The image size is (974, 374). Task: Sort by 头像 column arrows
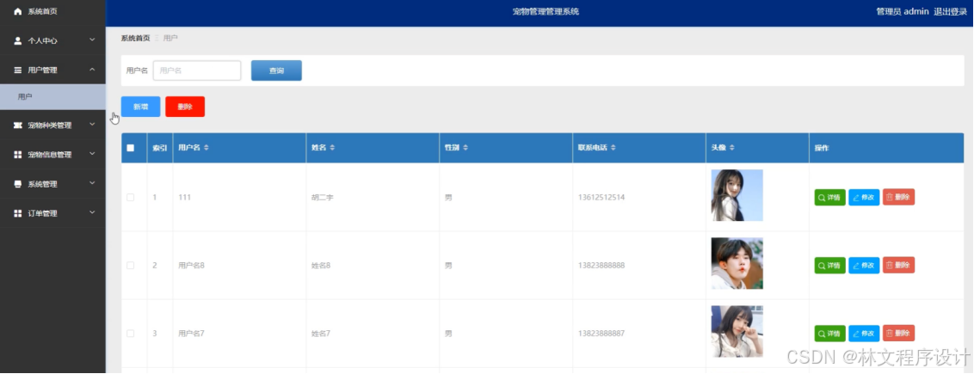(x=731, y=148)
